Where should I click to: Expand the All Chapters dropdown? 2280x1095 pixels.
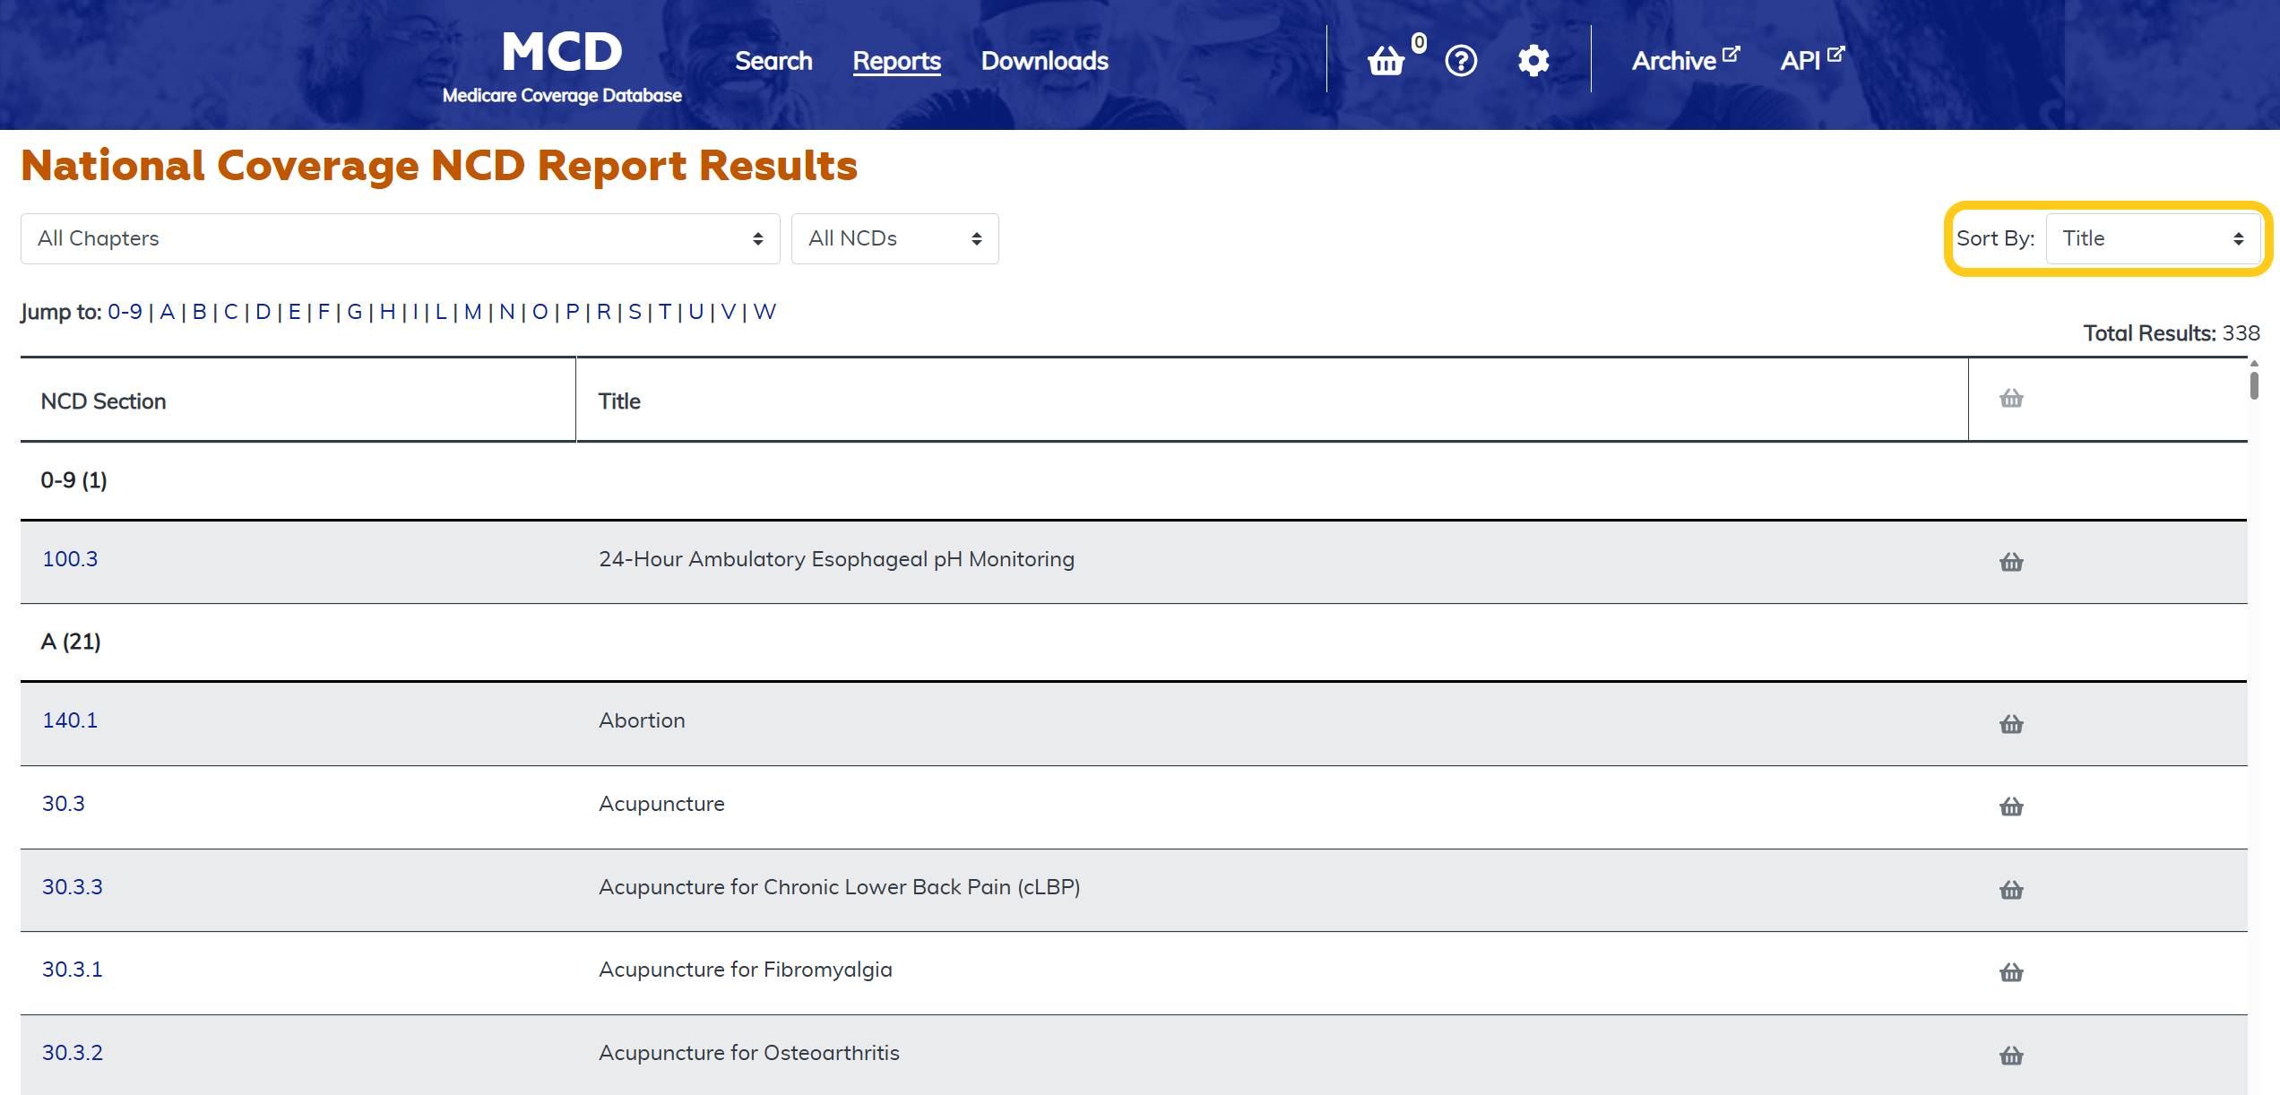tap(400, 238)
